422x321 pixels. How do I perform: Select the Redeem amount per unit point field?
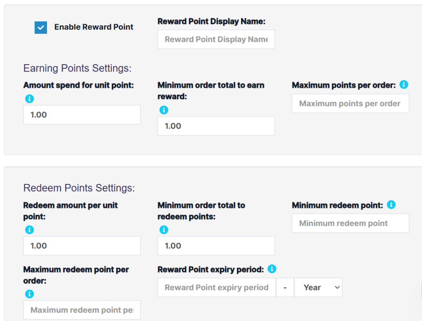tap(82, 246)
